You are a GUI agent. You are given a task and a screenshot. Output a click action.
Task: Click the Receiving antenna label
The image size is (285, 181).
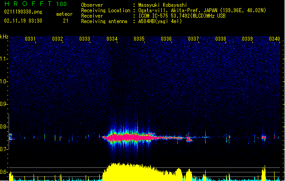(104, 21)
